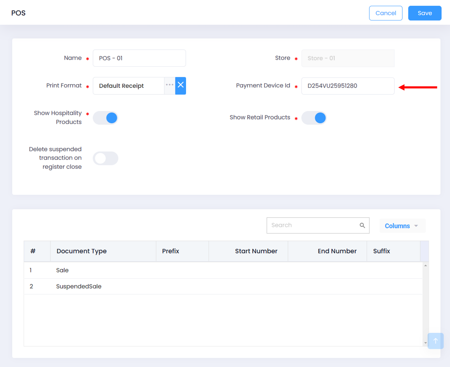450x367 pixels.
Task: Focus the Payment Device Id field
Action: coord(348,86)
